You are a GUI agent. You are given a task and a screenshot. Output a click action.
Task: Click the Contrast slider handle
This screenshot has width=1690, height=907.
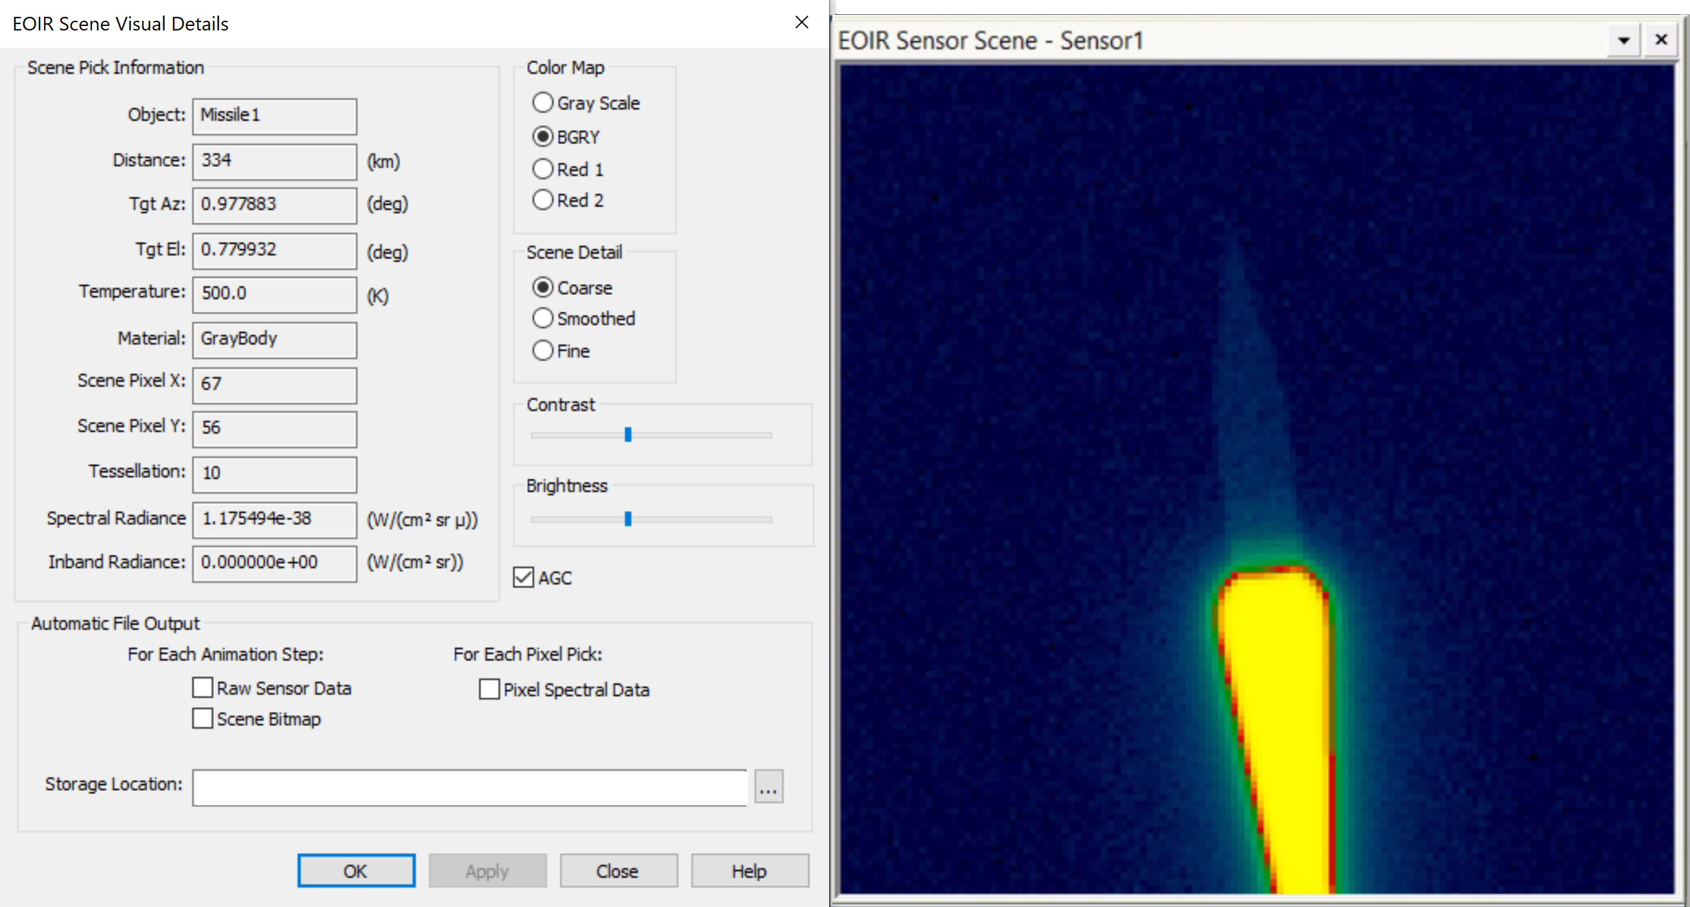point(628,434)
